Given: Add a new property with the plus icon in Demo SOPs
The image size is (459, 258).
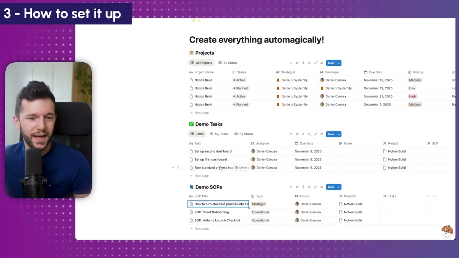Looking at the screenshot, I should point(428,196).
